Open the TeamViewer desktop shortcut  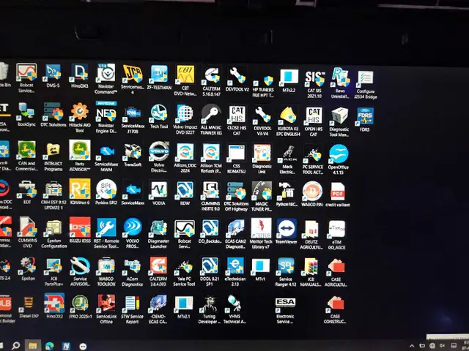click(x=286, y=228)
